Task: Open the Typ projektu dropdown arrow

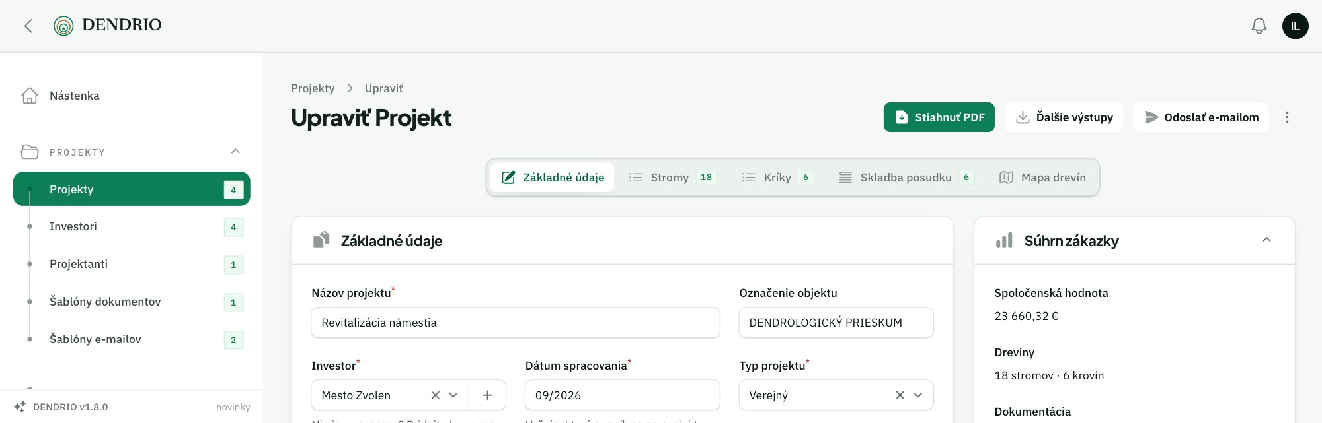Action: (918, 395)
